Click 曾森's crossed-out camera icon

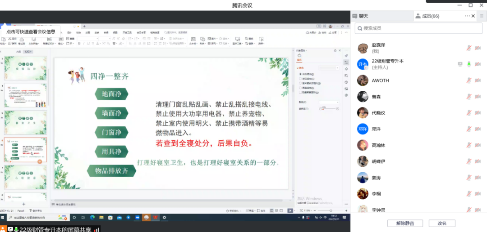478,97
